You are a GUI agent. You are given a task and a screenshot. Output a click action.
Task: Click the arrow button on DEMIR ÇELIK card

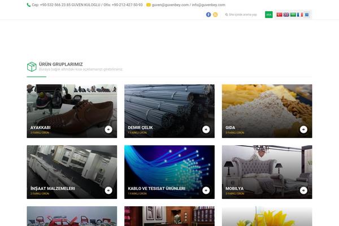click(x=206, y=129)
